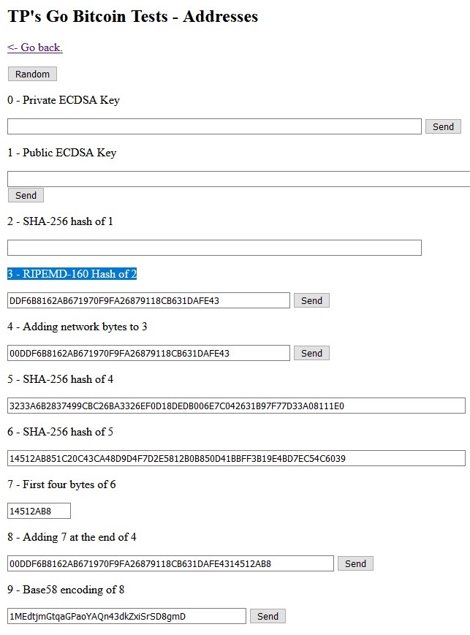Screen dimensions: 470x635
Task: Click the RIPEMD-160 hash input field
Action: 148,300
